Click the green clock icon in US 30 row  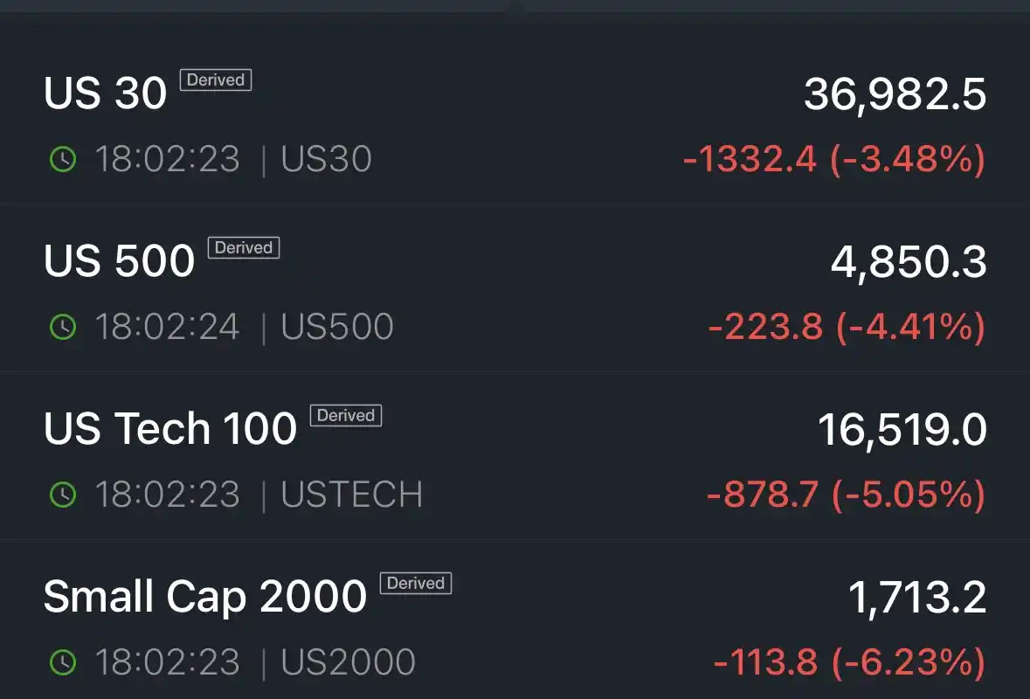(62, 159)
